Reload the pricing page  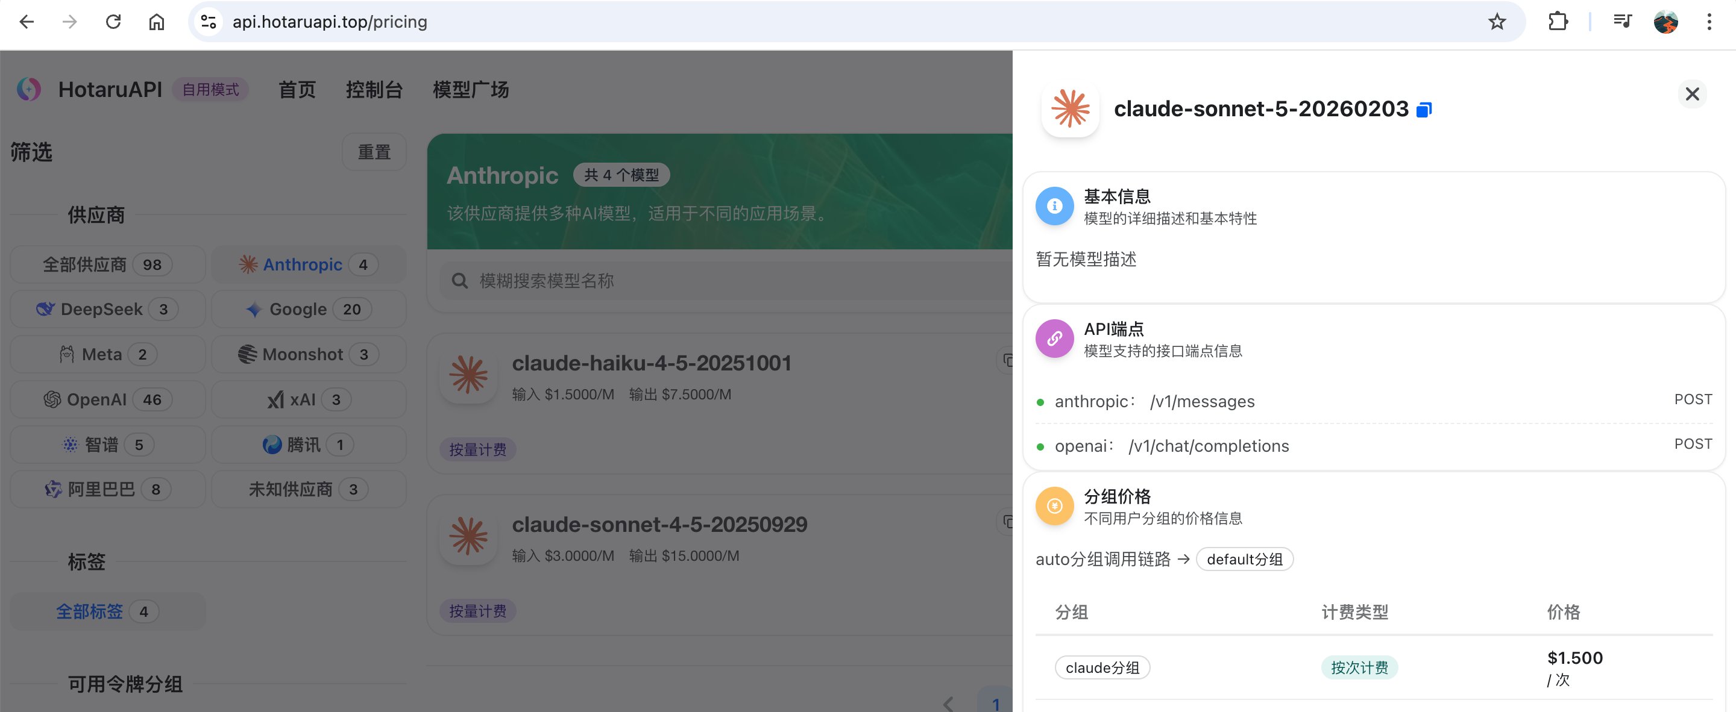pos(113,22)
